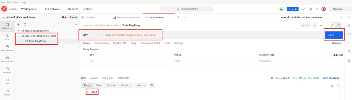
Task: Toggle response line wrap icon
Action: point(152,85)
